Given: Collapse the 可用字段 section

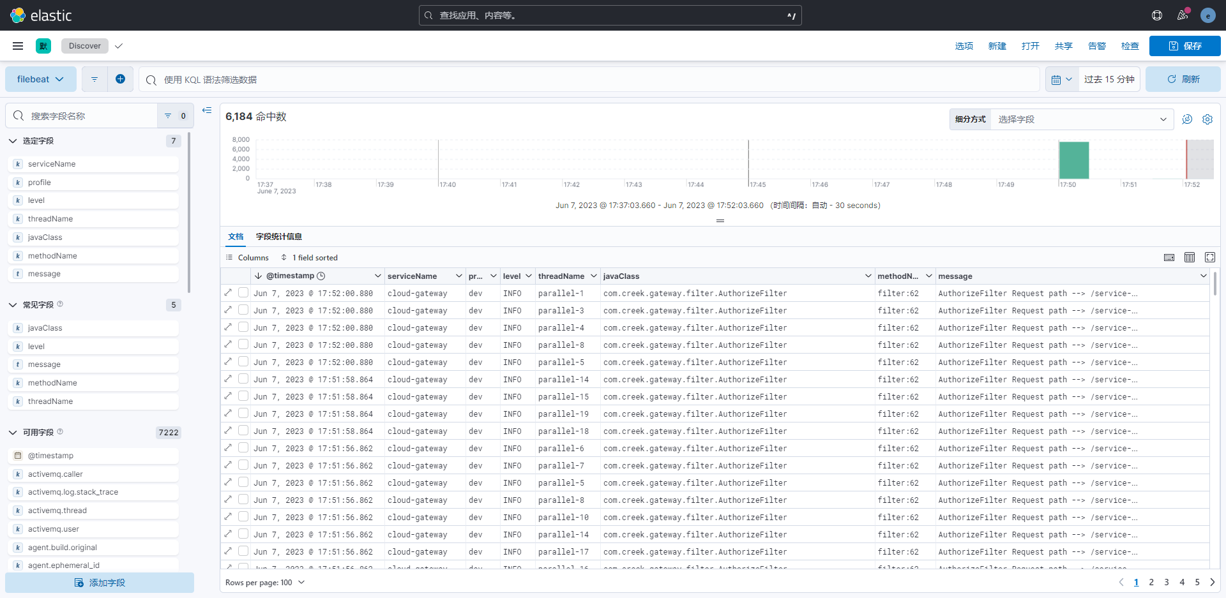Looking at the screenshot, I should (13, 432).
